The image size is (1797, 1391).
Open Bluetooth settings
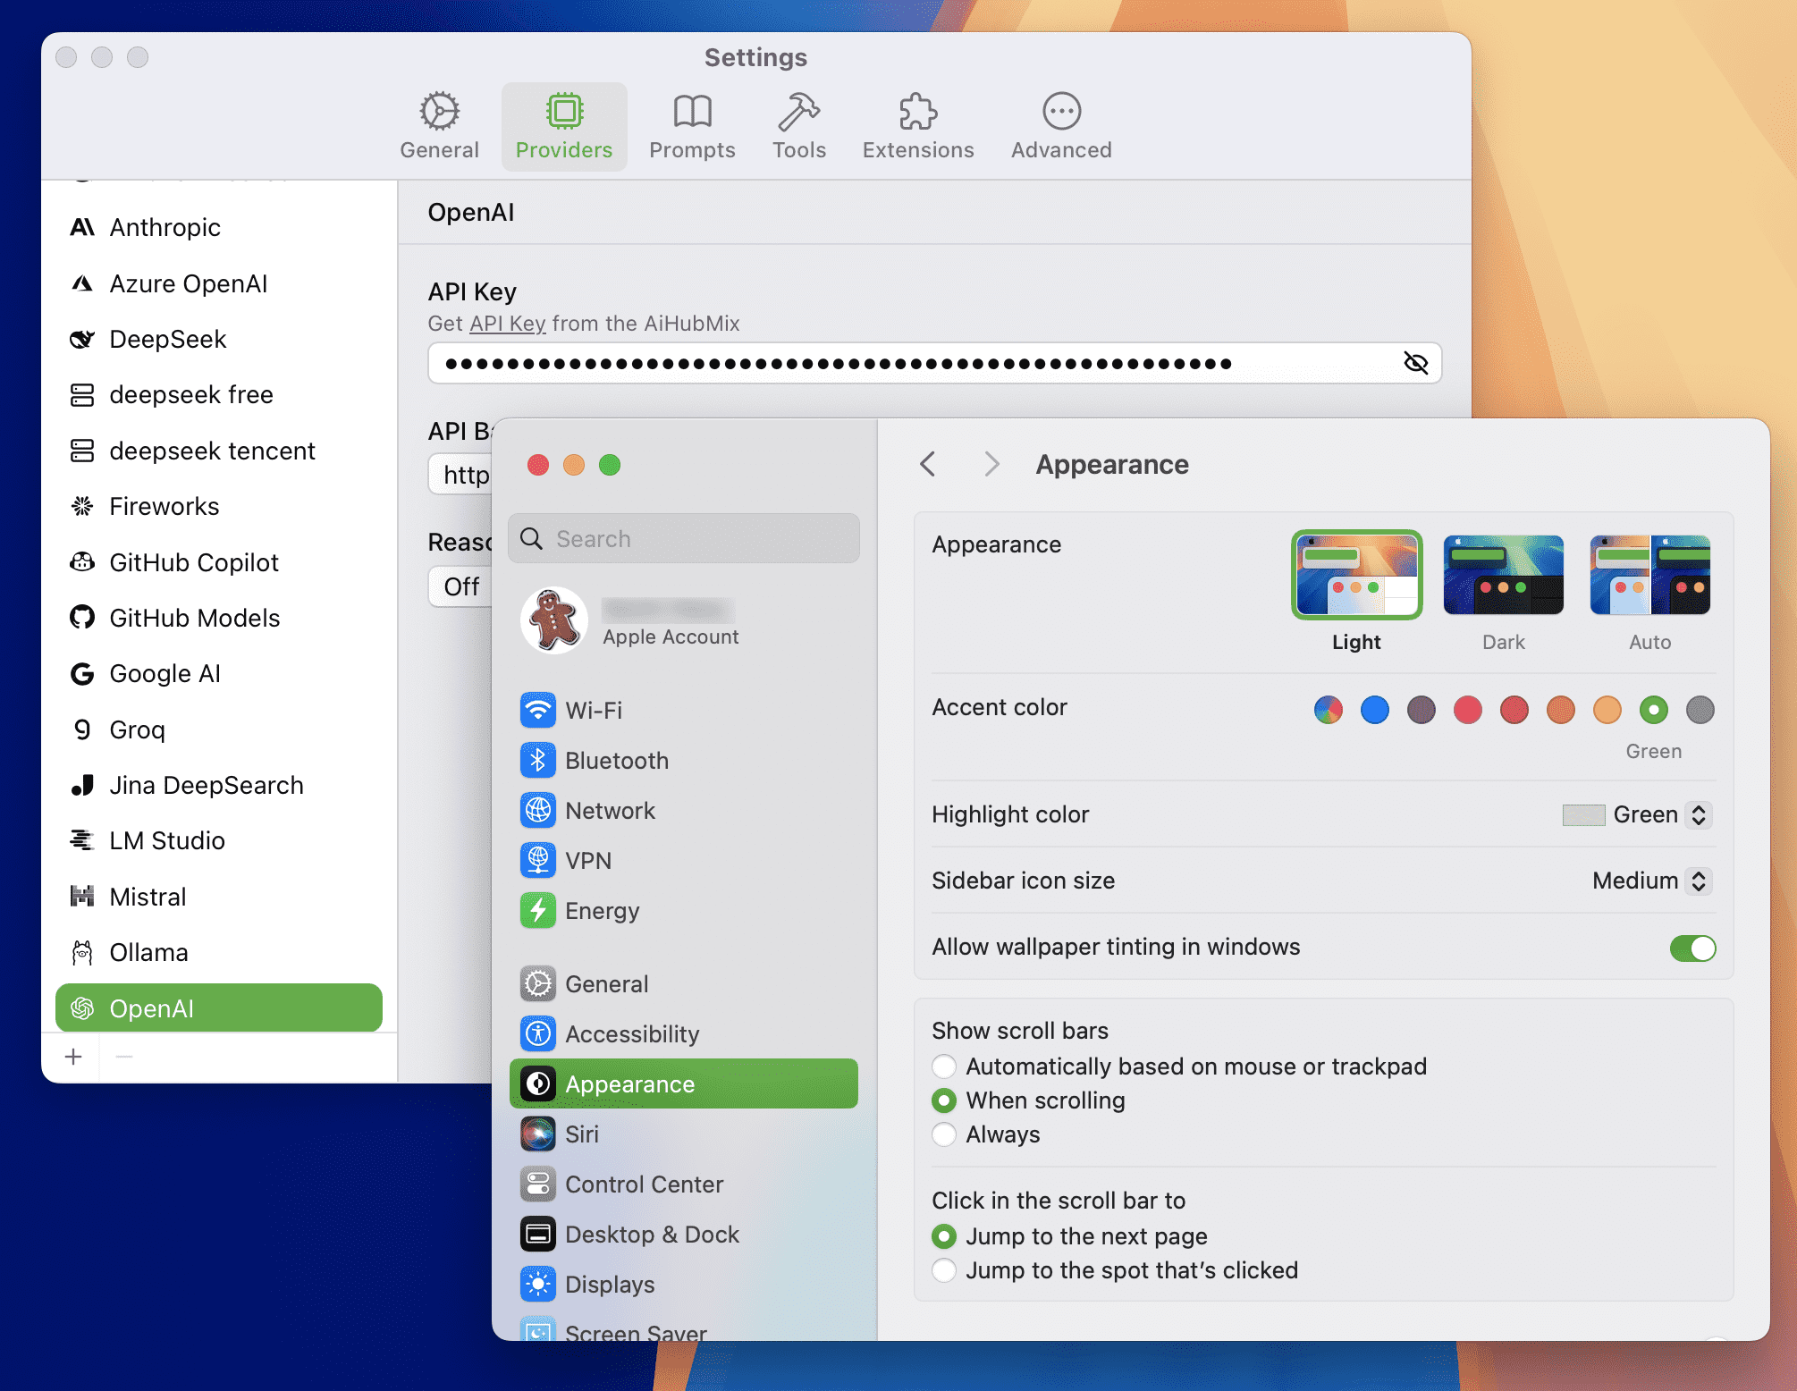[x=684, y=761]
